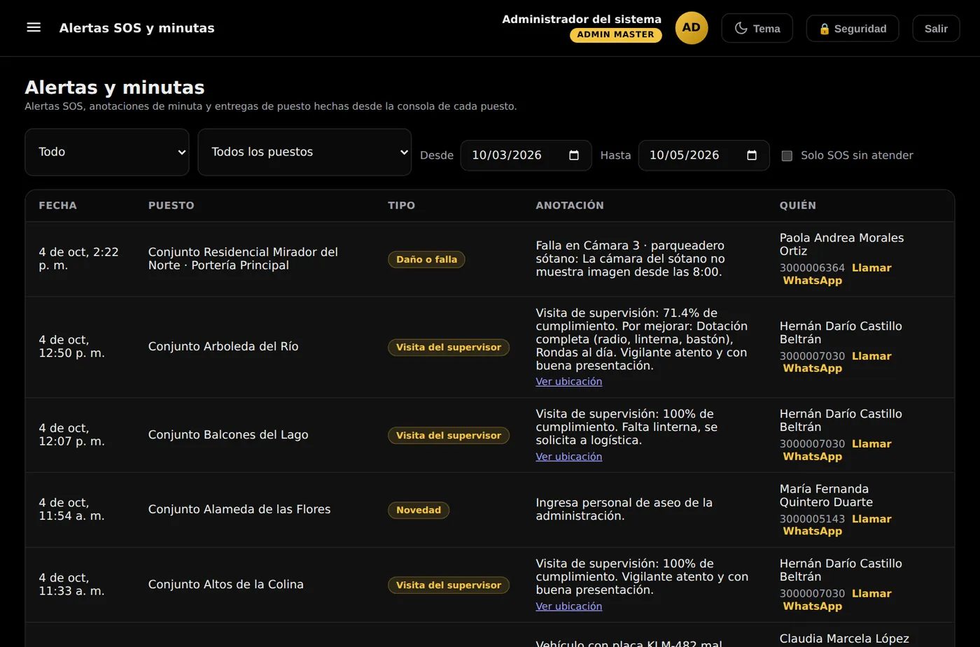
Task: Open the Seguridad button
Action: [x=853, y=29]
